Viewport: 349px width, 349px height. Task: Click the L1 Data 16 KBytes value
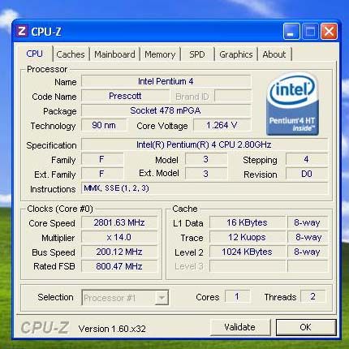click(x=248, y=222)
